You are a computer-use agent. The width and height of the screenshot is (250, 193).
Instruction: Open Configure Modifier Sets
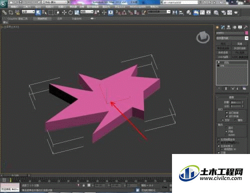point(244,88)
